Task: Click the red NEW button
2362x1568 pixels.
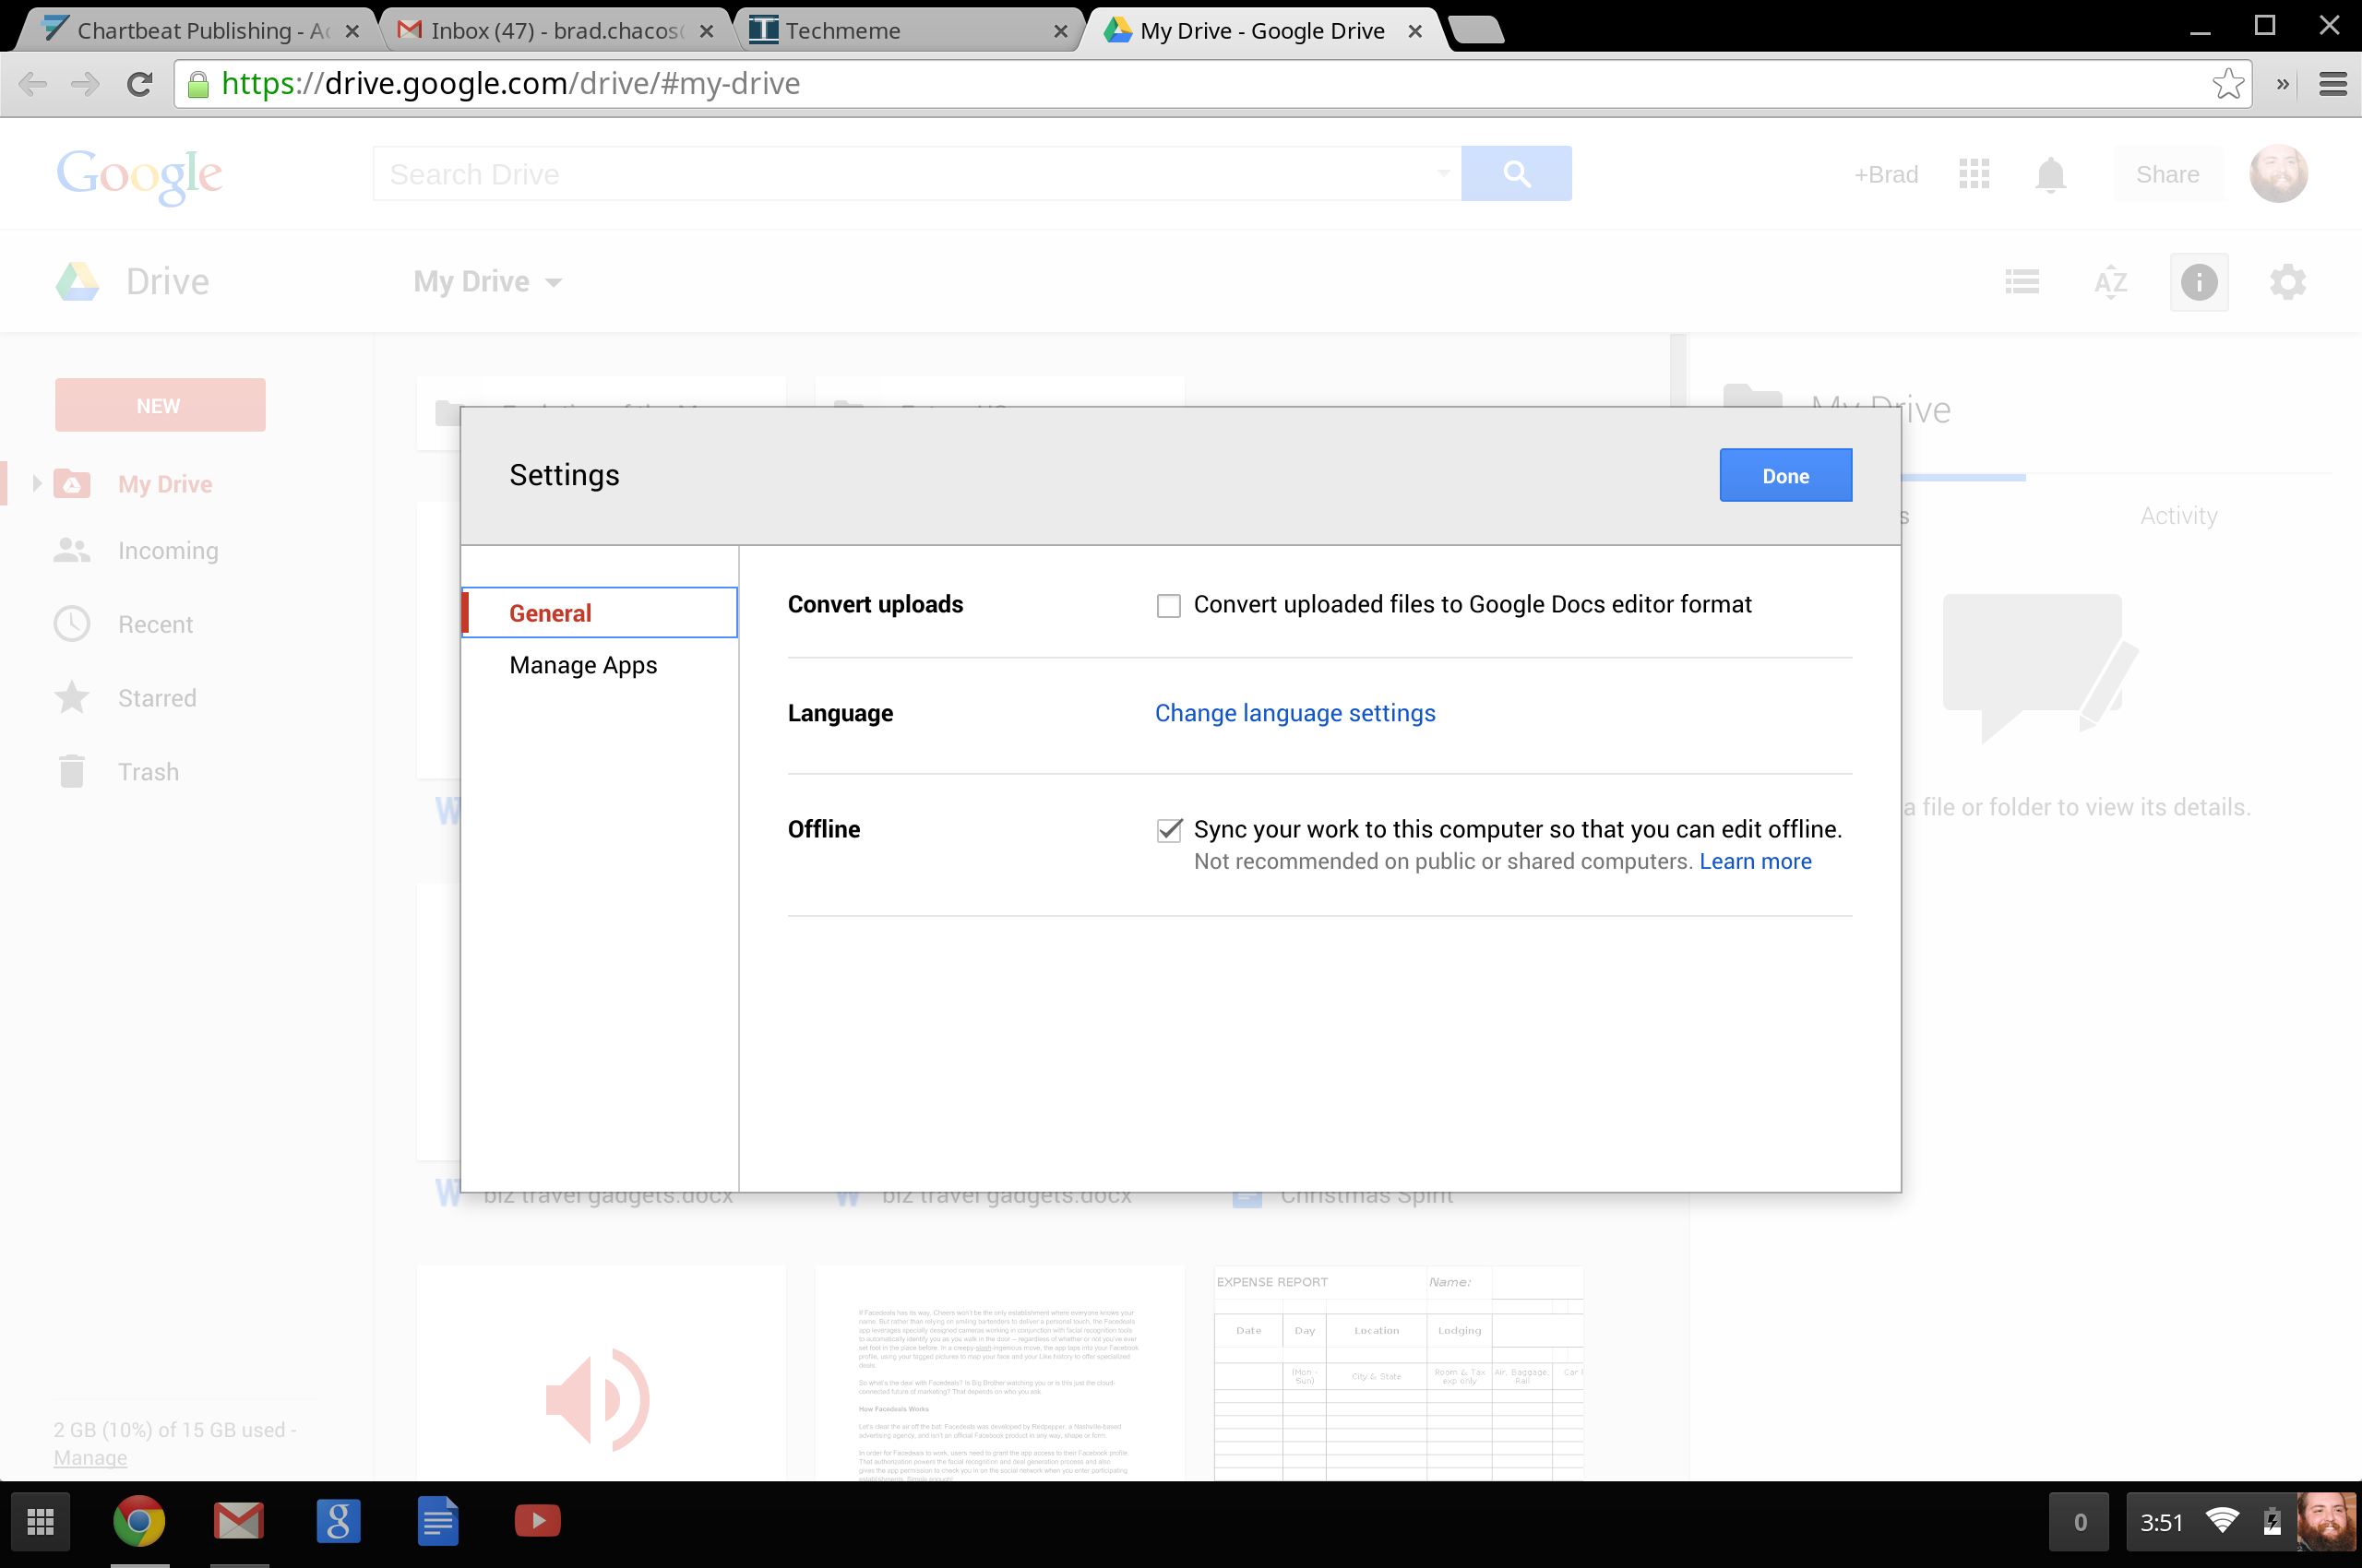Action: pyautogui.click(x=160, y=405)
